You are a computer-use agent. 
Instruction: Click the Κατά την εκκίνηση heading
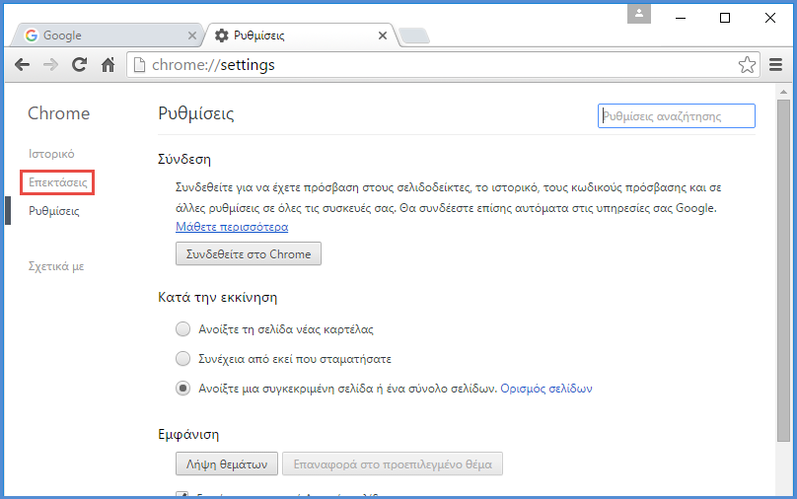[218, 297]
